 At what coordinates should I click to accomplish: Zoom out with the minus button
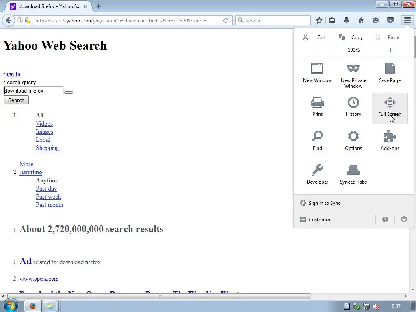[318, 50]
